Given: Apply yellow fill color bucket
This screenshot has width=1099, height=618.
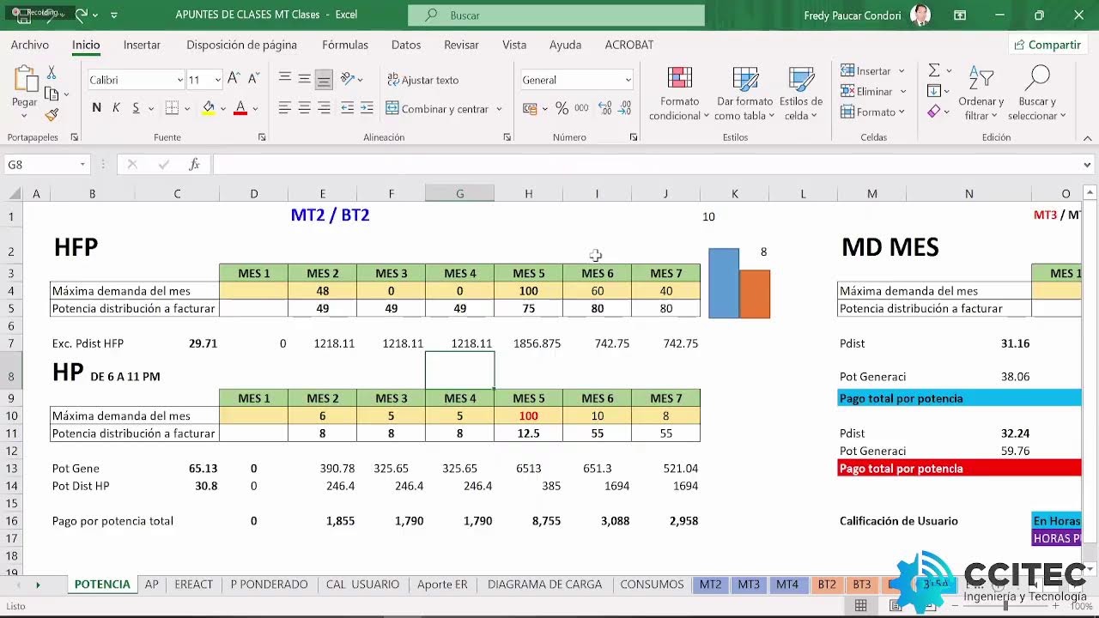Looking at the screenshot, I should [x=208, y=108].
